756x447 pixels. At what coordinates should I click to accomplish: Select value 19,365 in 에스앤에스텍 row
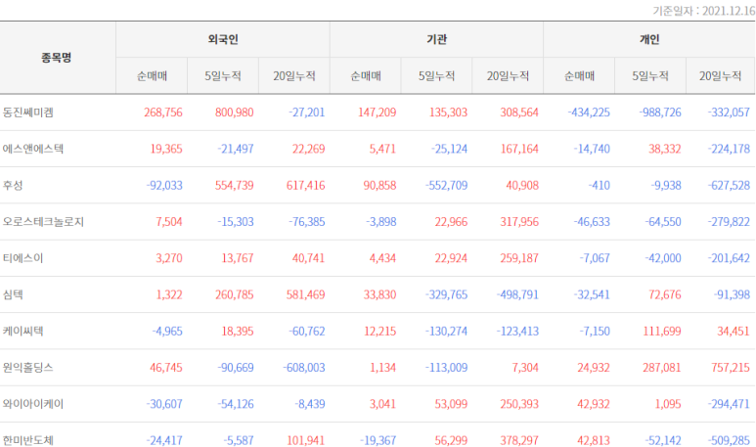[166, 149]
